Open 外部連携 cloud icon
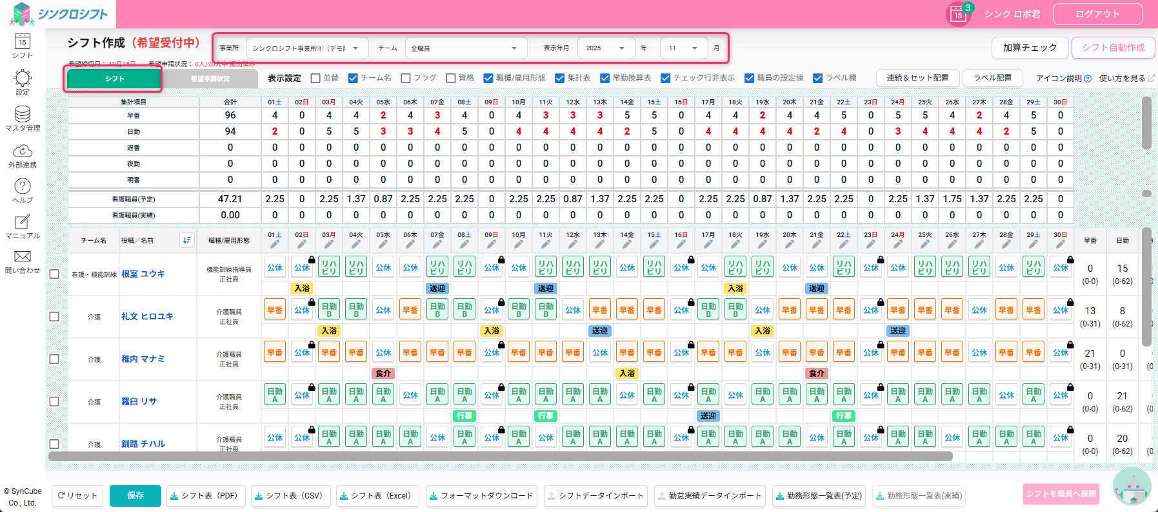Image resolution: width=1158 pixels, height=512 pixels. tap(22, 151)
